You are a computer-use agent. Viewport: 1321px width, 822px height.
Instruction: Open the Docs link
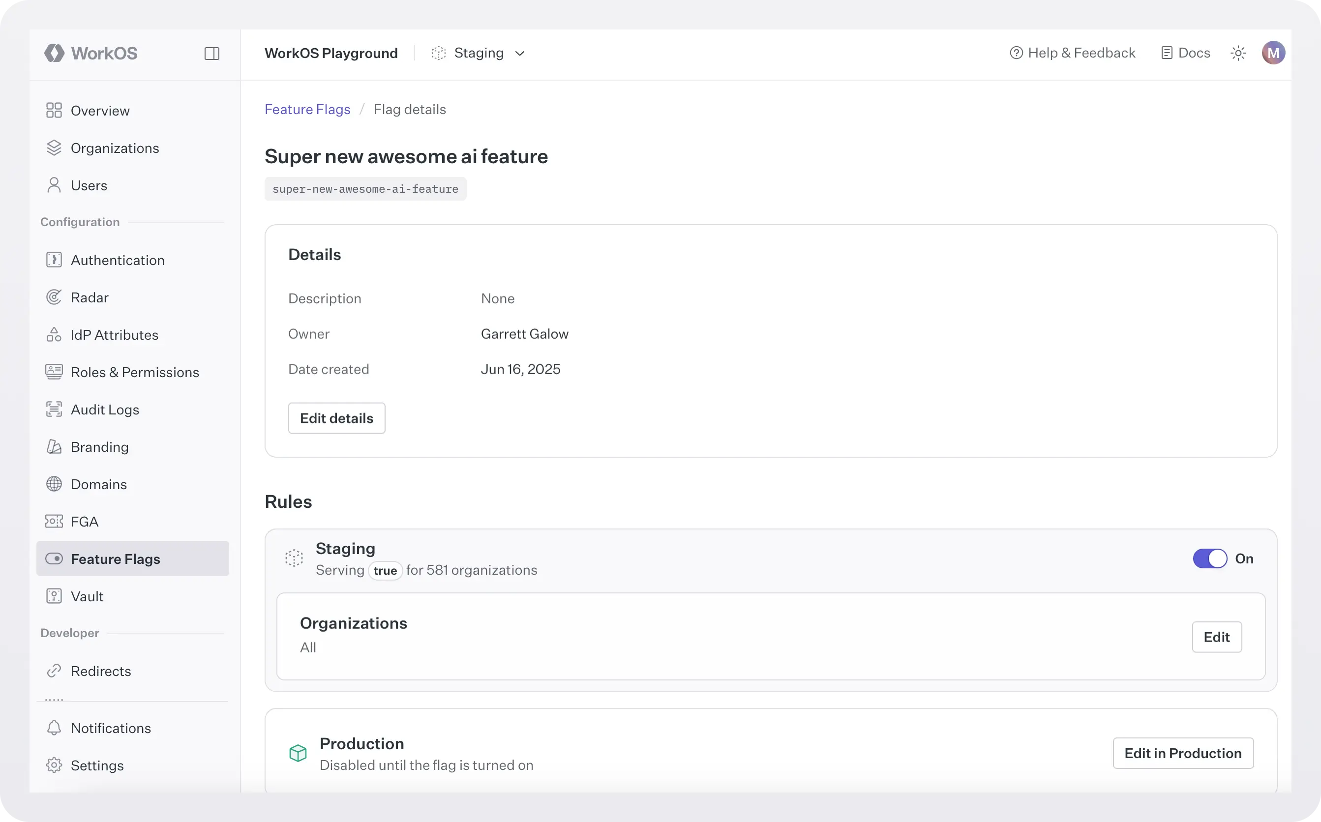[1186, 53]
